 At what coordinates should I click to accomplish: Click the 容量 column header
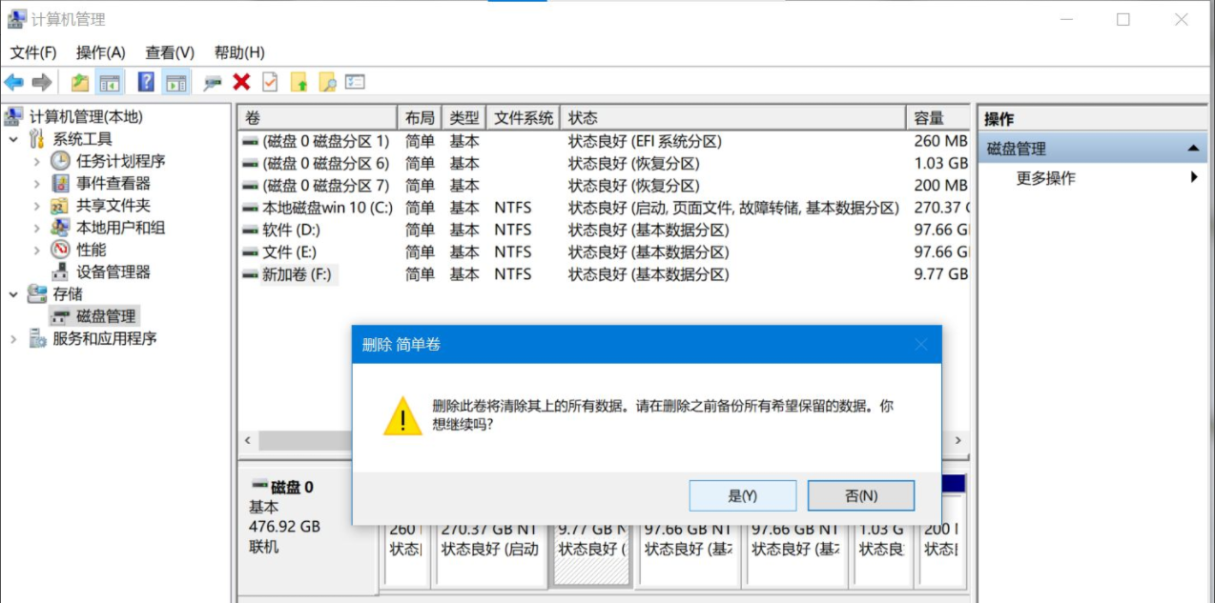928,118
